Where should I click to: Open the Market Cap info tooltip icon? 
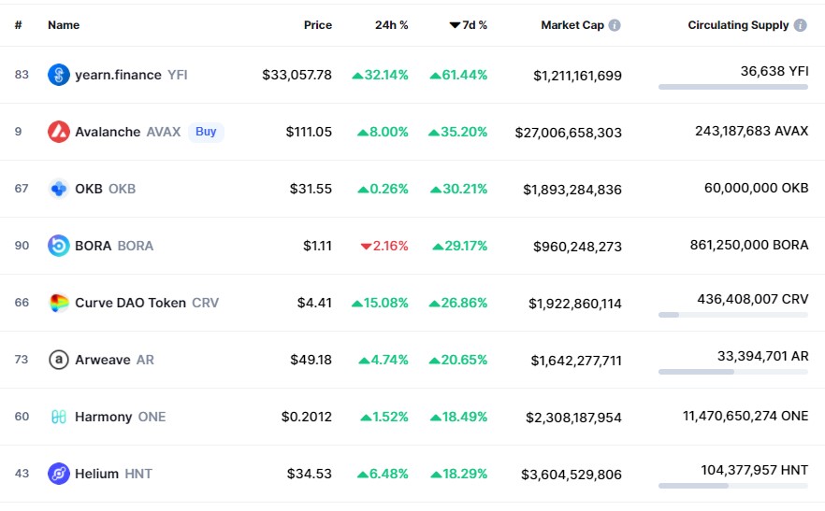click(x=614, y=25)
